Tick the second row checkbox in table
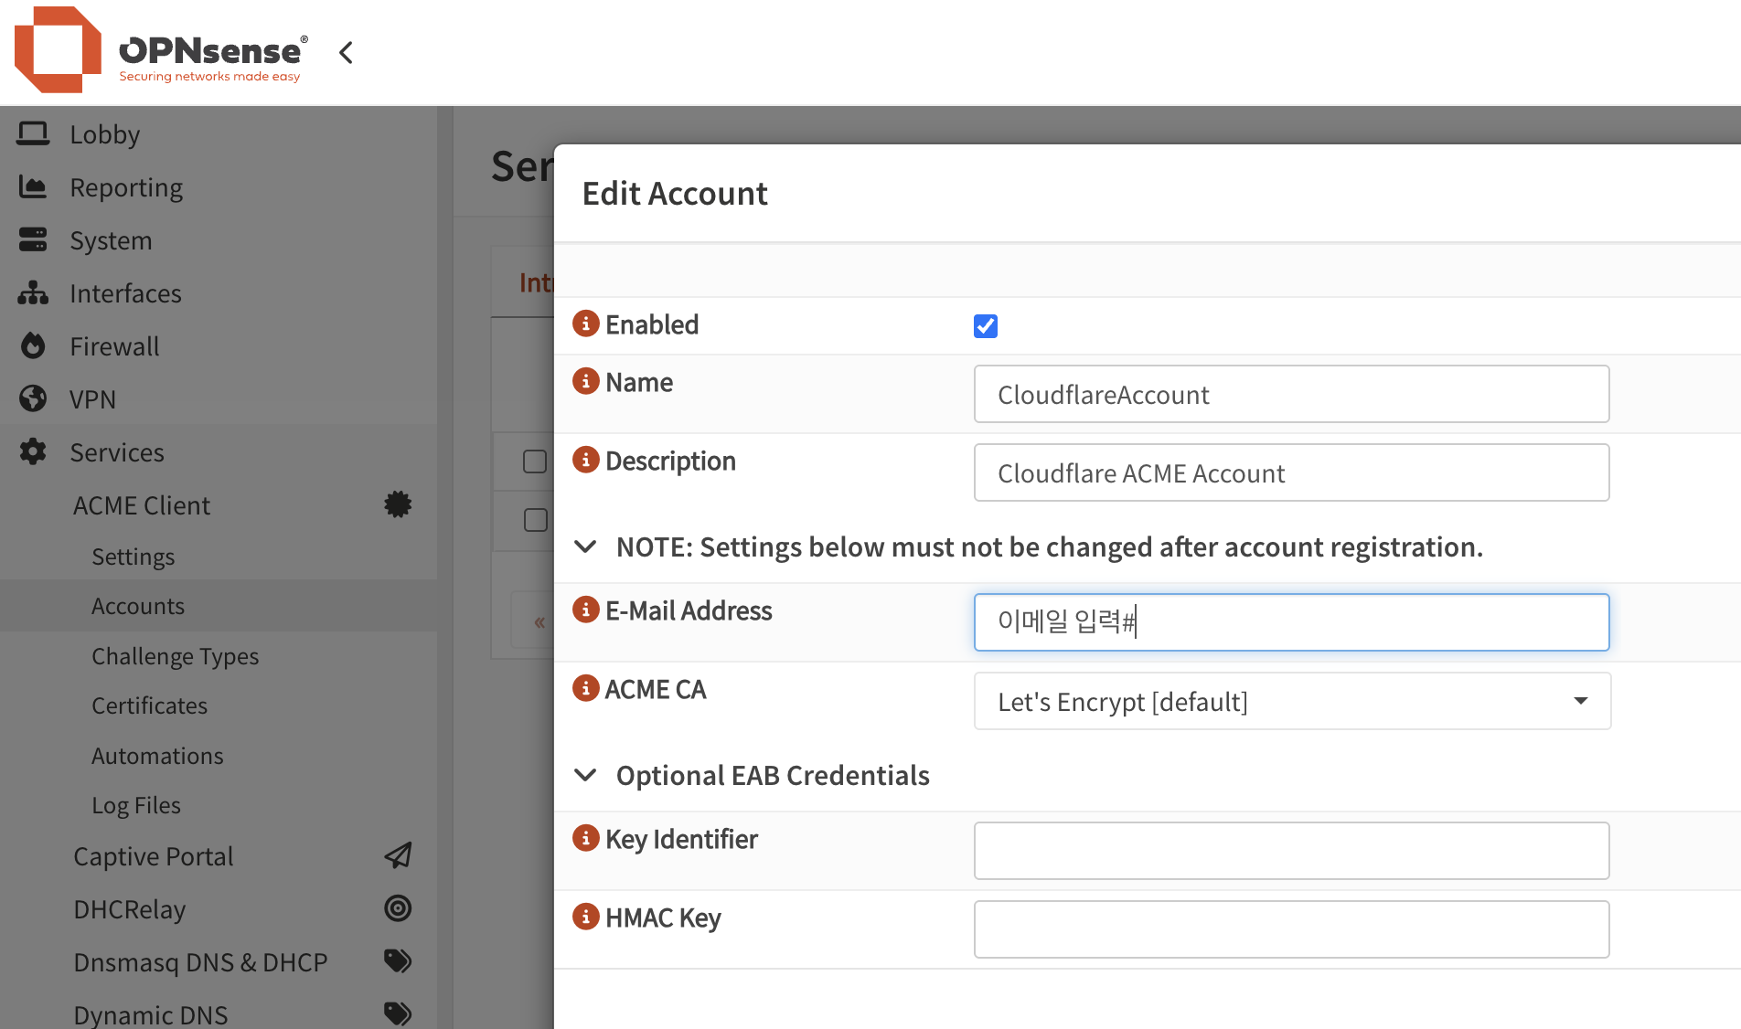Image resolution: width=1741 pixels, height=1029 pixels. point(535,520)
